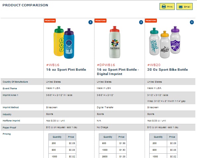This screenshot has height=158, width=197.
Task: Open the #WB20 product code link
Action: [154, 65]
